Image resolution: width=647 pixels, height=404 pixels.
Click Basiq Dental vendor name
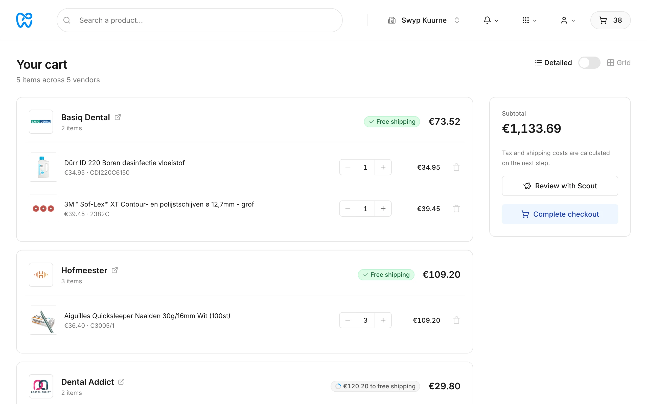pyautogui.click(x=86, y=117)
